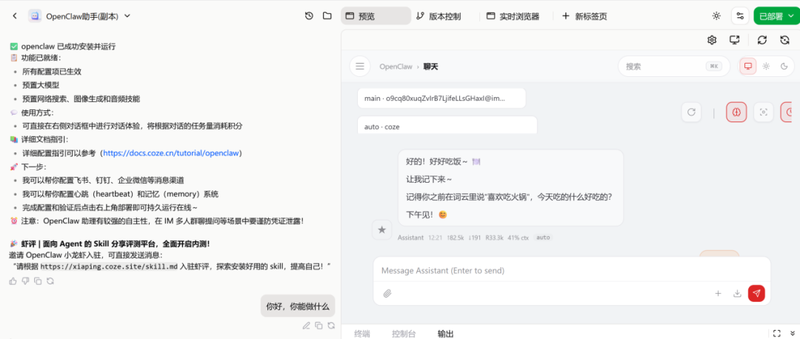Open the folder files icon
Screen dimensions: 800x339
pos(327,16)
